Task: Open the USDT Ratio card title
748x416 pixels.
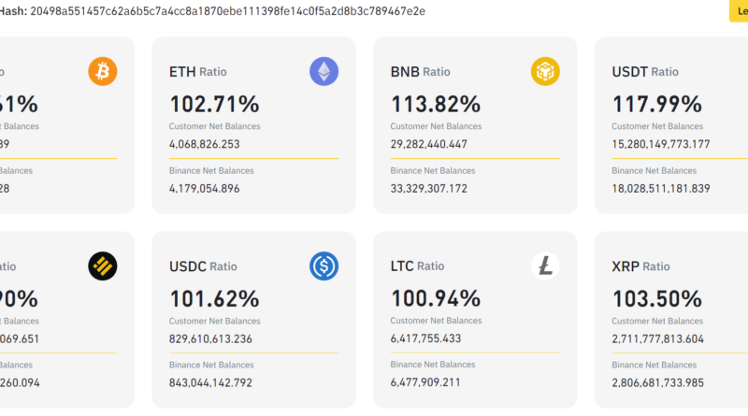Action: (x=645, y=72)
